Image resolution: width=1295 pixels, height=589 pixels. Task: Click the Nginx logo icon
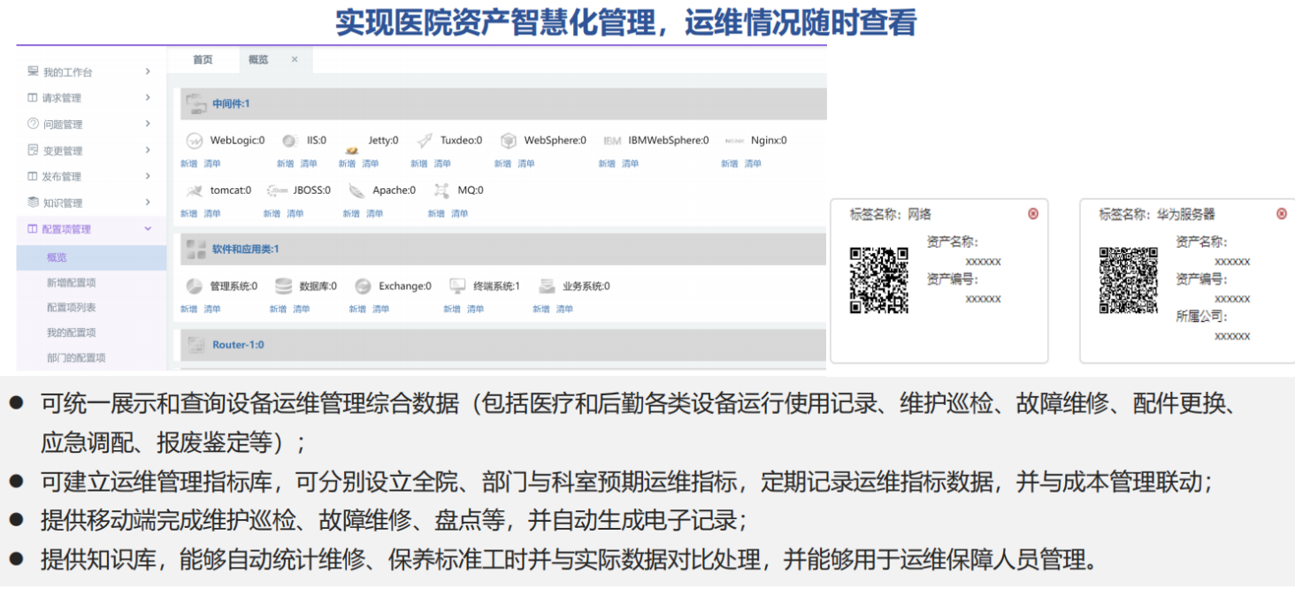point(735,141)
